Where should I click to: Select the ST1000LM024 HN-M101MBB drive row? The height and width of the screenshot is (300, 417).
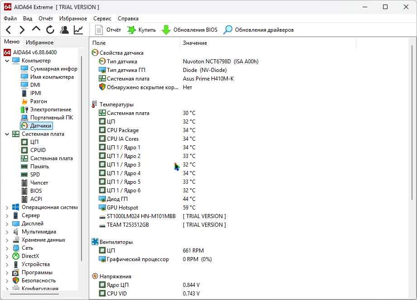pyautogui.click(x=162, y=216)
